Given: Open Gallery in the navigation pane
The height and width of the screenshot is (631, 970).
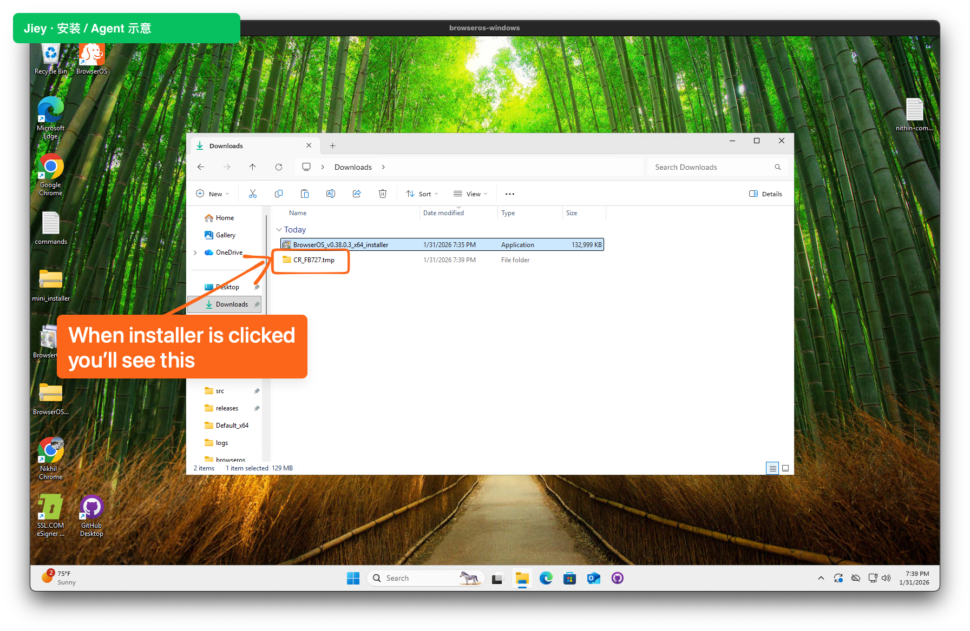Looking at the screenshot, I should [x=220, y=235].
